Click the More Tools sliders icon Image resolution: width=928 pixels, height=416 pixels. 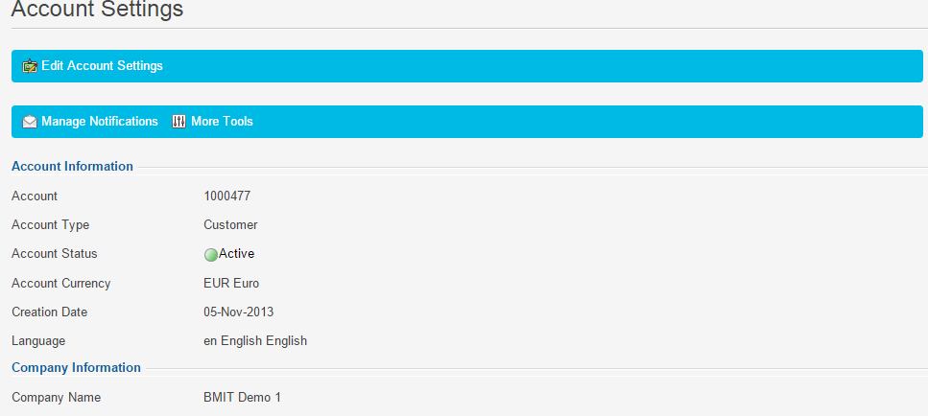click(178, 122)
